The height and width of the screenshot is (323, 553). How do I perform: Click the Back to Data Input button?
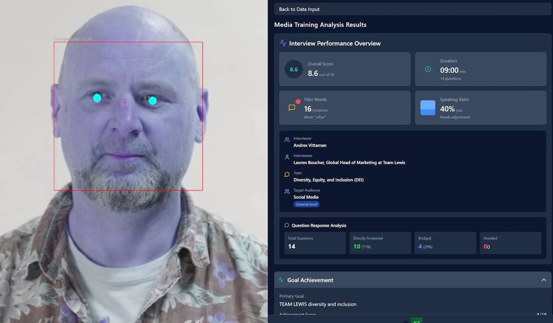413,9
